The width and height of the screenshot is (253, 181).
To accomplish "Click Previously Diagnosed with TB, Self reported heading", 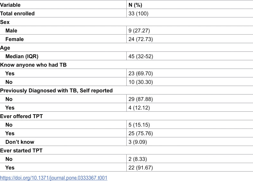I will pos(56,90).
